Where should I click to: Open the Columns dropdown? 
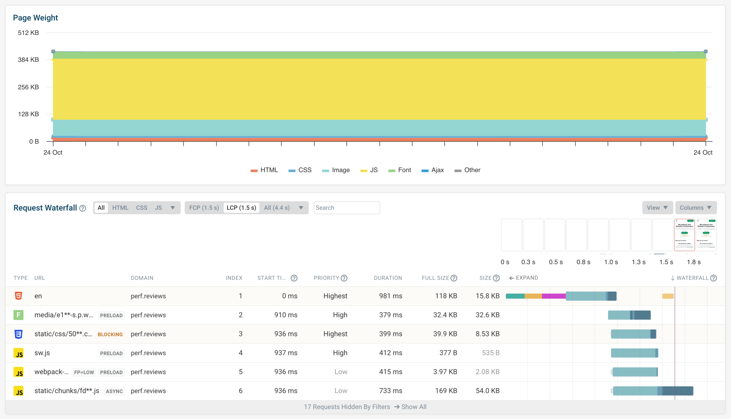point(696,208)
